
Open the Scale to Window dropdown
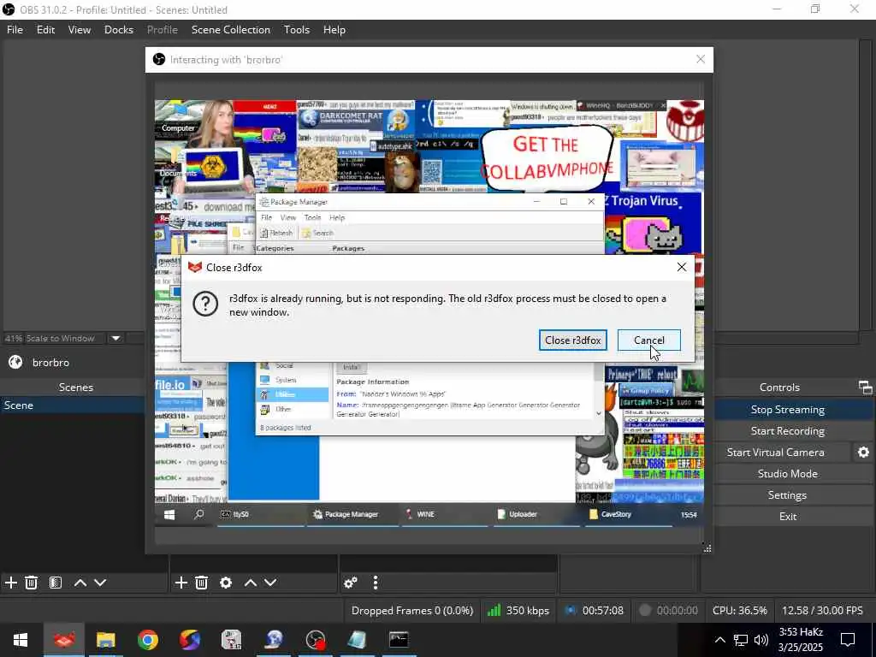(x=115, y=338)
